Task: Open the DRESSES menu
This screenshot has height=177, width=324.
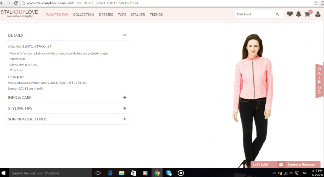Action: coord(106,15)
